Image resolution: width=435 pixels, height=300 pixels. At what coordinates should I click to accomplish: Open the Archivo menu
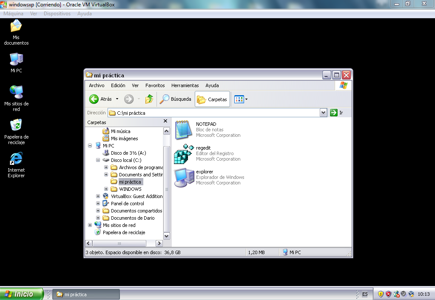coord(97,85)
